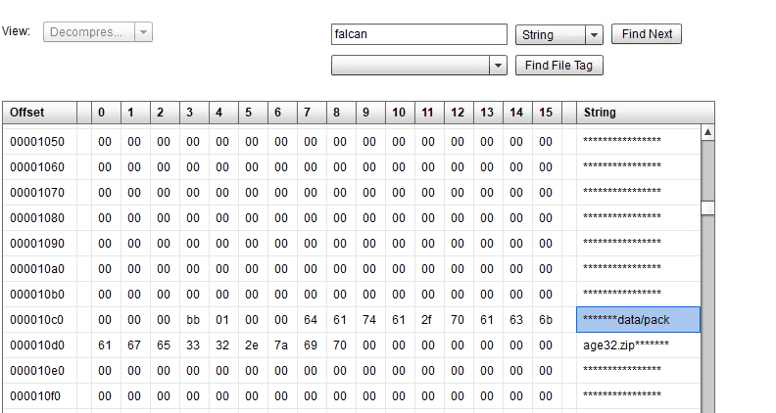This screenshot has width=776, height=413.
Task: Click column 15 header
Action: pyautogui.click(x=546, y=113)
